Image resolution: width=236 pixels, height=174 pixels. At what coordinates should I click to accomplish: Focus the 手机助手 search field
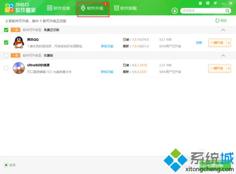[203, 11]
